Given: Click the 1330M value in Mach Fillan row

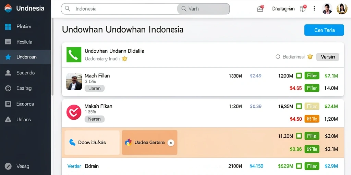Looking at the screenshot, I should tap(235, 76).
